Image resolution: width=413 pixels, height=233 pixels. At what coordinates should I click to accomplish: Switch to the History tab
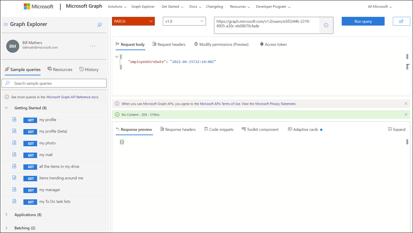89,70
